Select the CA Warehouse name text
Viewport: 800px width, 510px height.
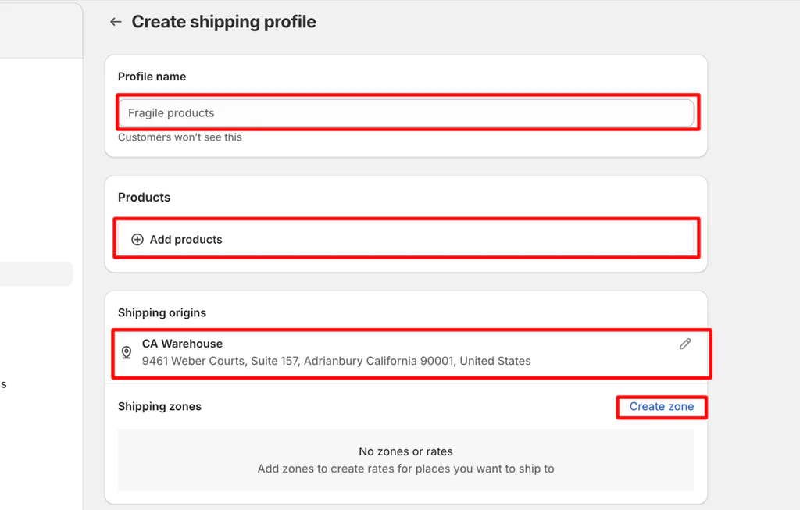click(x=182, y=344)
